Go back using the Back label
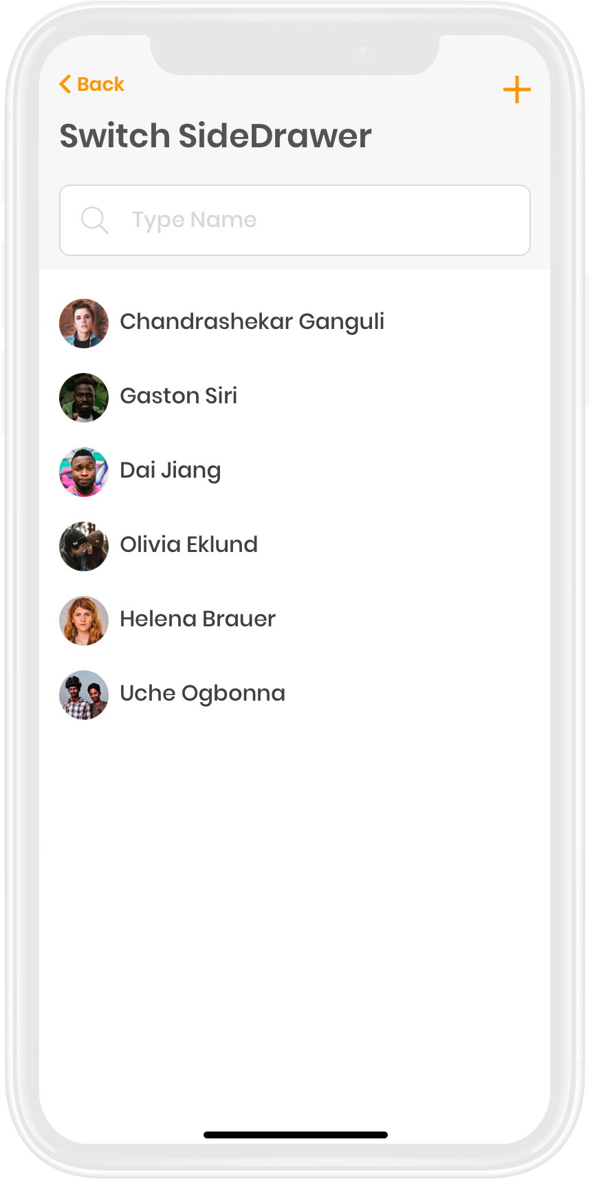 point(100,84)
